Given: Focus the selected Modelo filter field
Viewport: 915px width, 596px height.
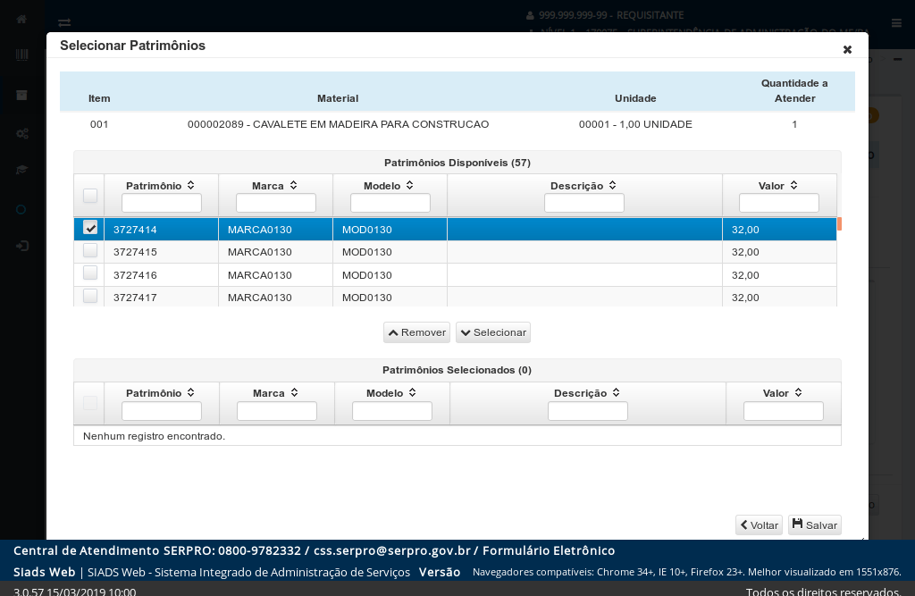Looking at the screenshot, I should point(392,411).
